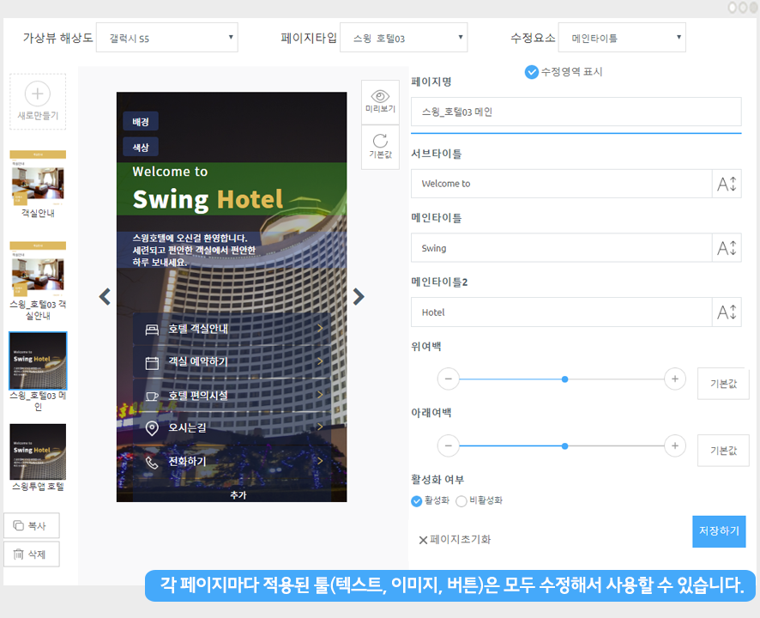Go to next page with right arrow
Viewport: 760px width, 618px height.
point(359,296)
